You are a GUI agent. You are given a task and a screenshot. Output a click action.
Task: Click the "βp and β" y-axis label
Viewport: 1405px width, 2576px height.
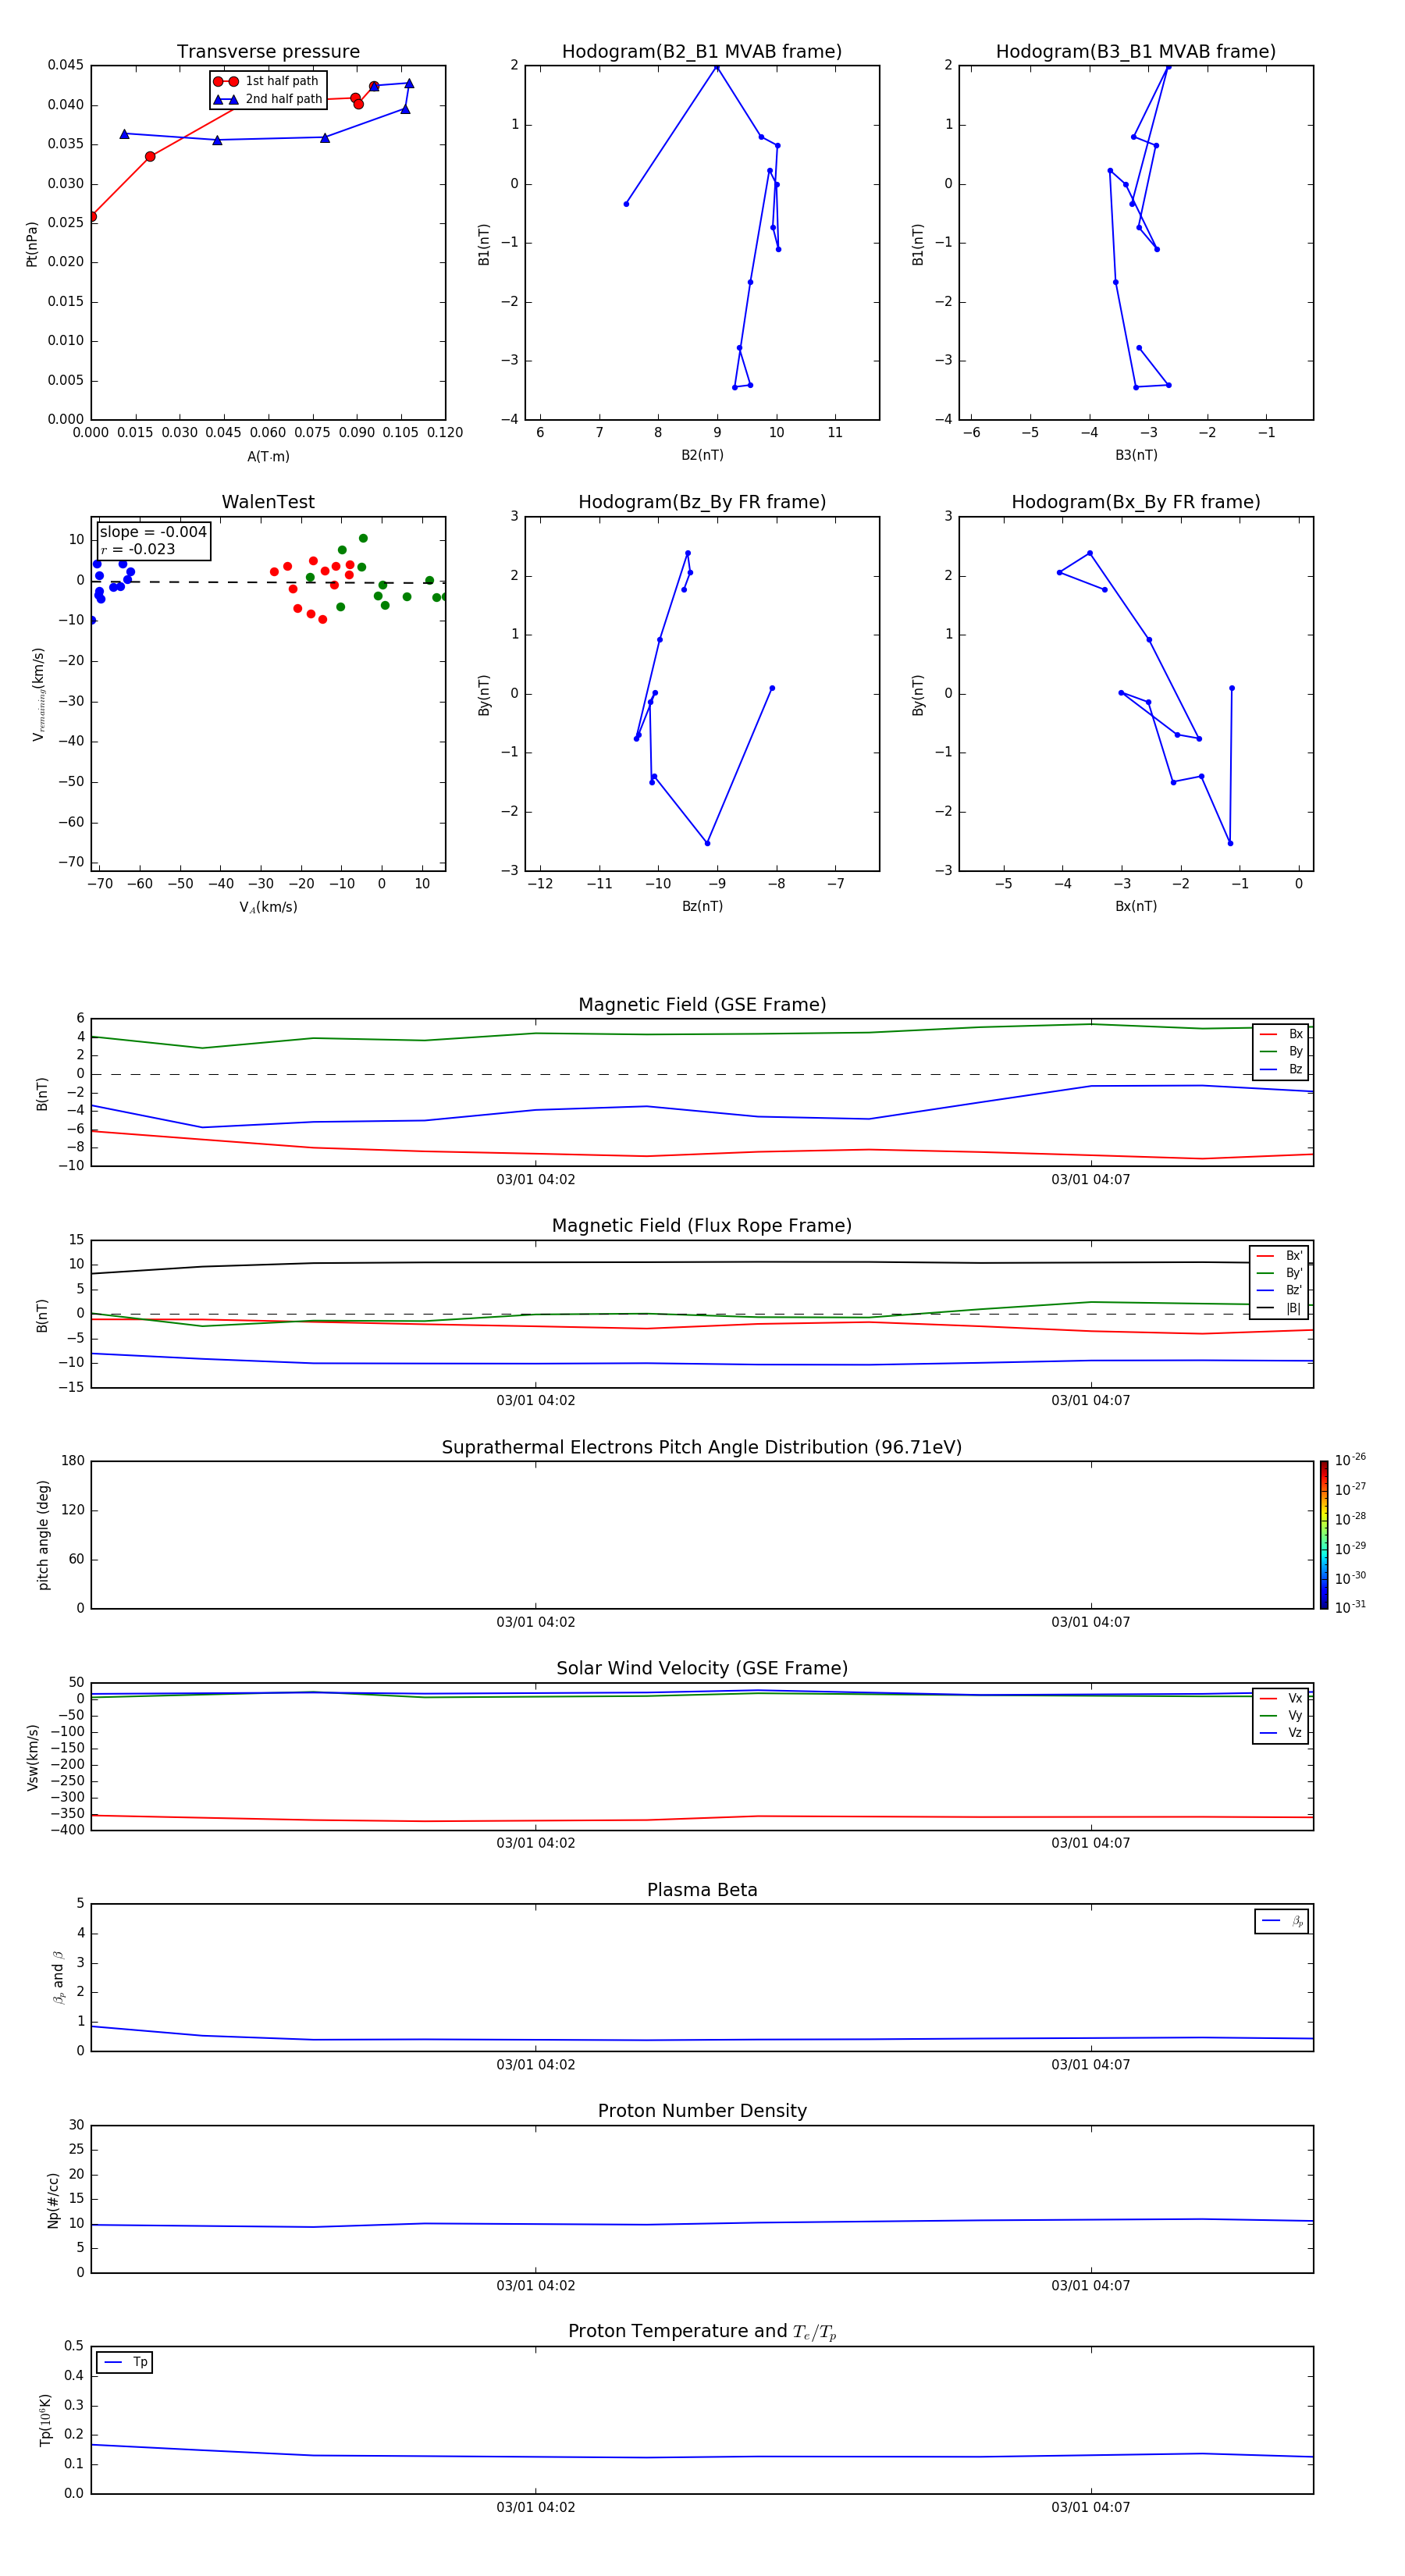[59, 1977]
